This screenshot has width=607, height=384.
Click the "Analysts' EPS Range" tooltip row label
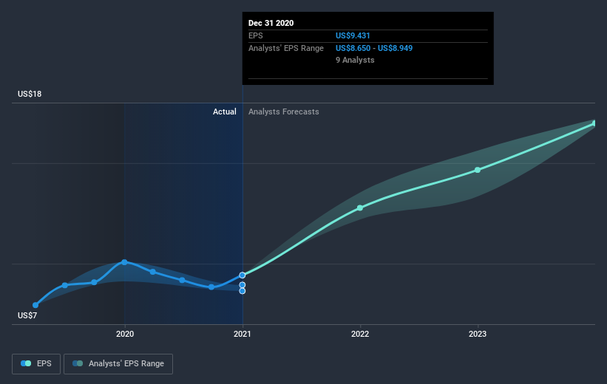pyautogui.click(x=285, y=48)
